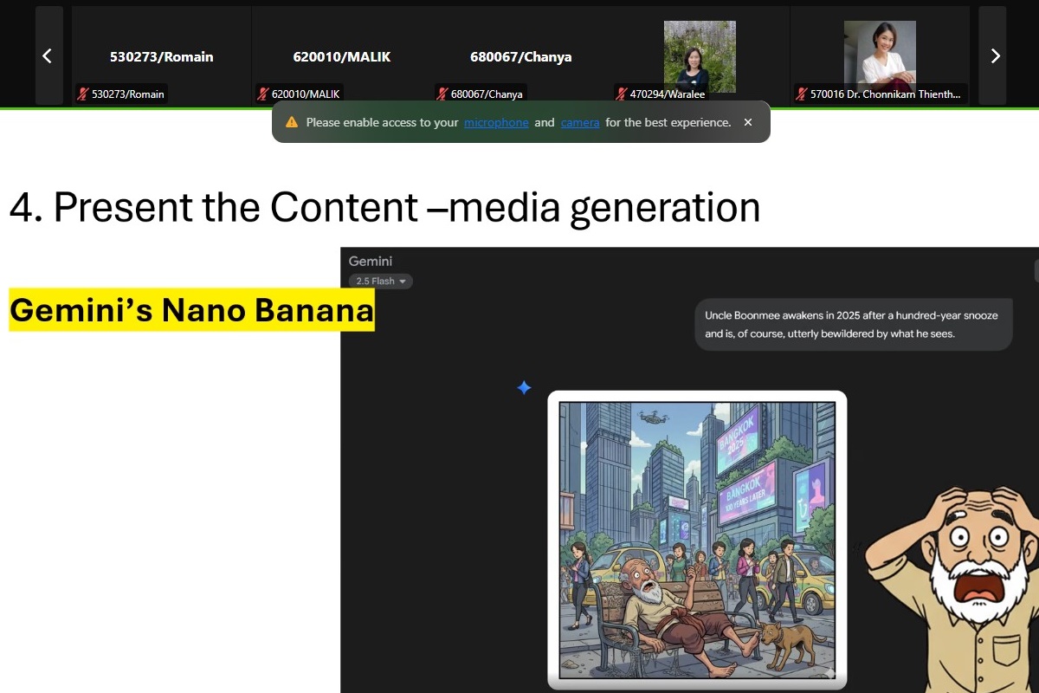
Task: Open the camera link in the banner
Action: coord(580,123)
